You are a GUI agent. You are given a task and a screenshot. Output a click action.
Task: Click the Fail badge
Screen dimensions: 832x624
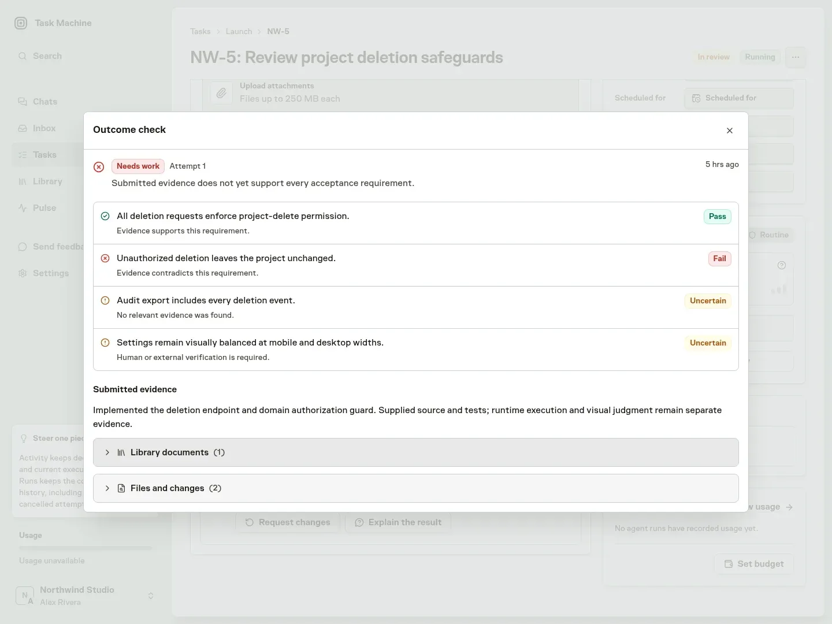pos(719,259)
